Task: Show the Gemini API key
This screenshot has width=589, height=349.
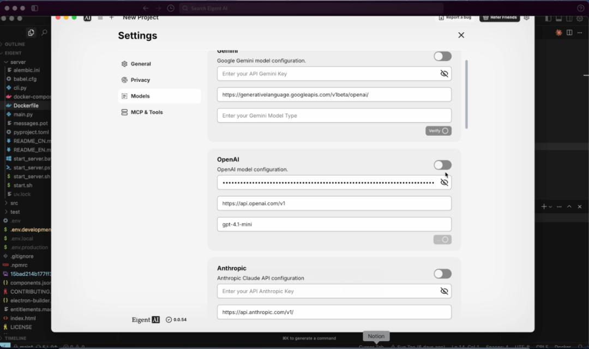Action: click(x=444, y=74)
